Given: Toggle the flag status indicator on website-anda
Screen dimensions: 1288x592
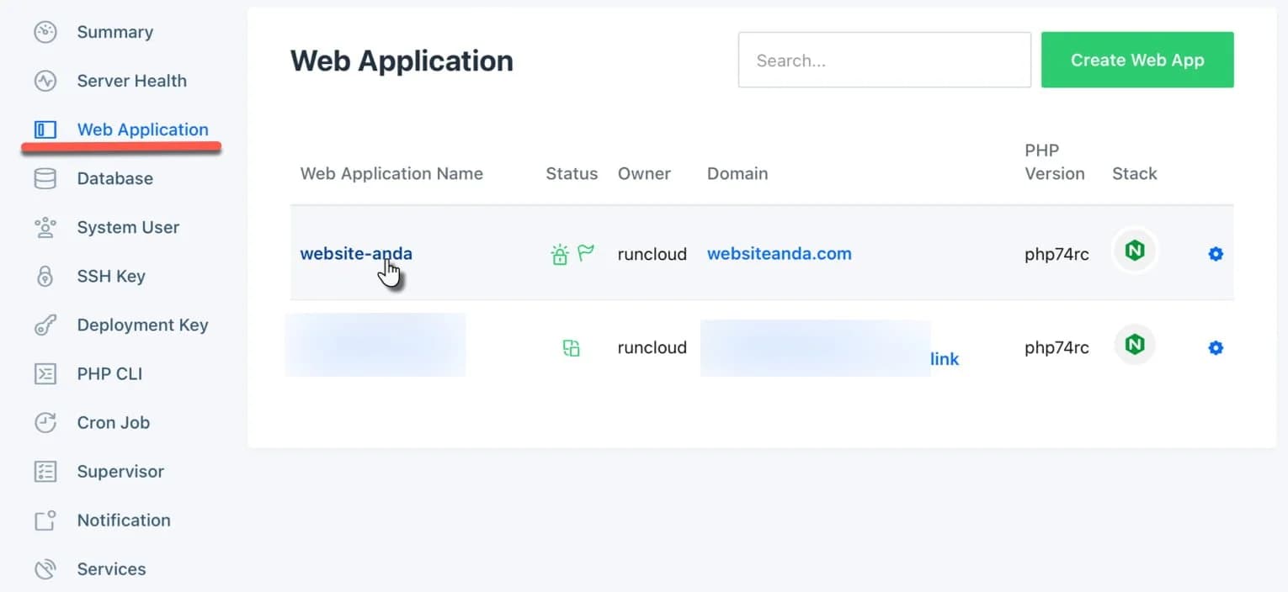Looking at the screenshot, I should 585,252.
